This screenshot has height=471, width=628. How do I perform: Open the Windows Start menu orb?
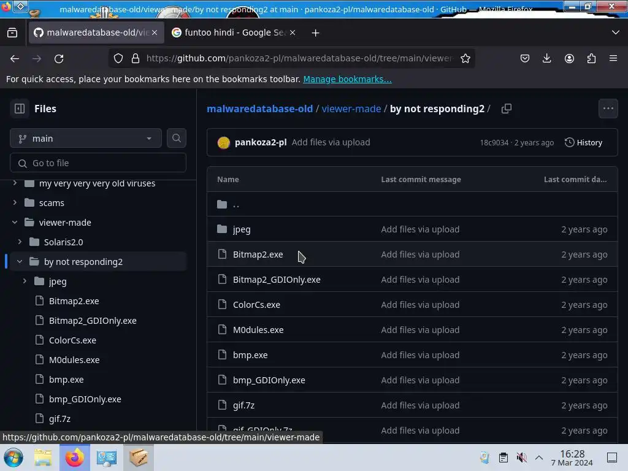[13, 458]
